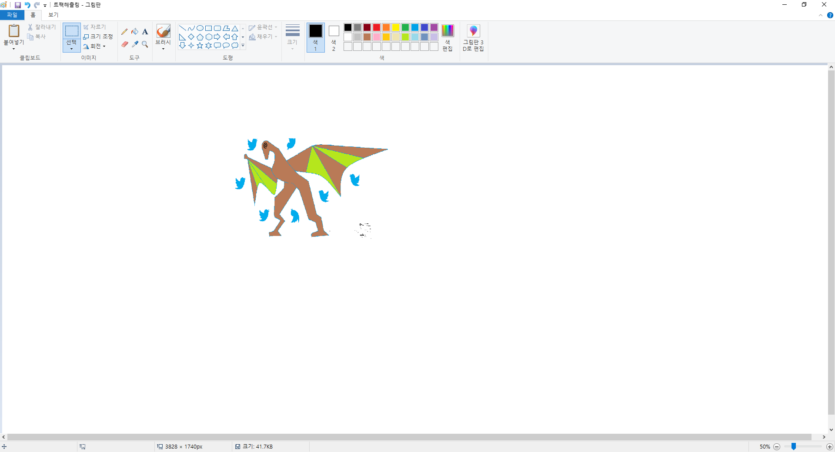Screen dimensions: 835x452
Task: Select the Text tool
Action: [x=145, y=31]
